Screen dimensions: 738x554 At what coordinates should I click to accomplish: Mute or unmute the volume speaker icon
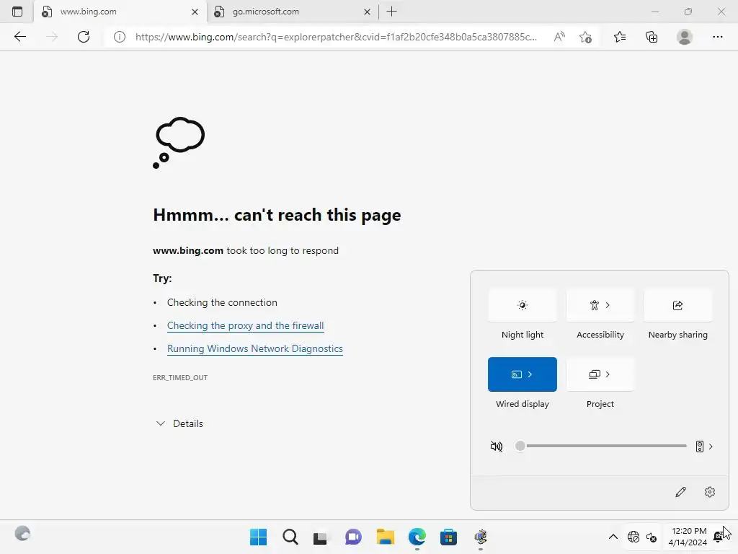tap(496, 446)
